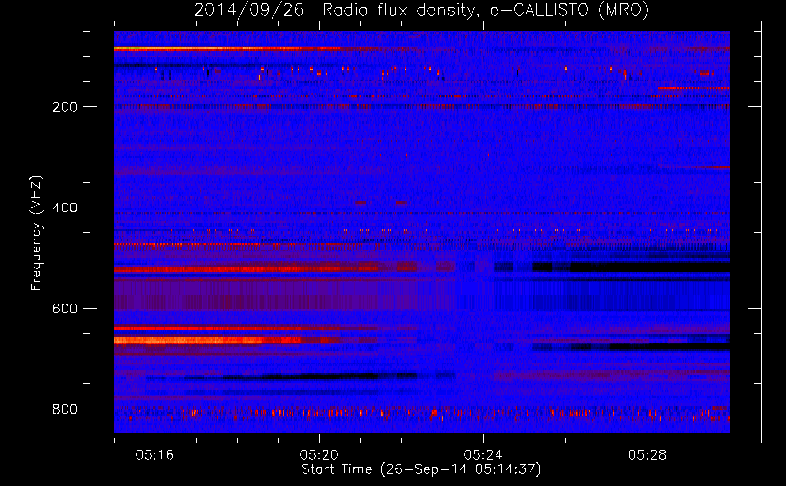
Task: Click the 05:16 time tick label
Action: [155, 455]
